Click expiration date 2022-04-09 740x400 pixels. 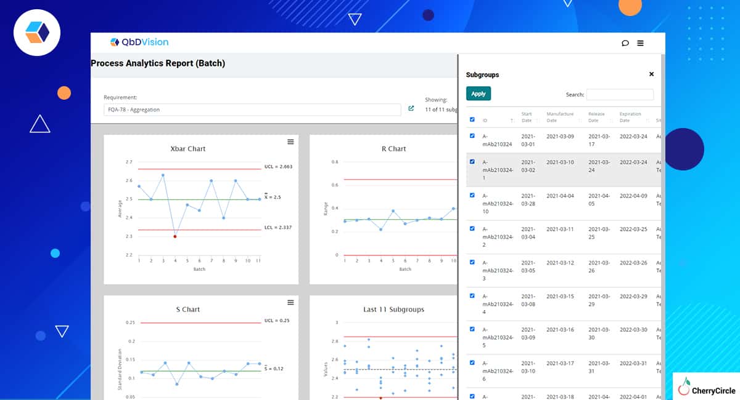pyautogui.click(x=633, y=196)
